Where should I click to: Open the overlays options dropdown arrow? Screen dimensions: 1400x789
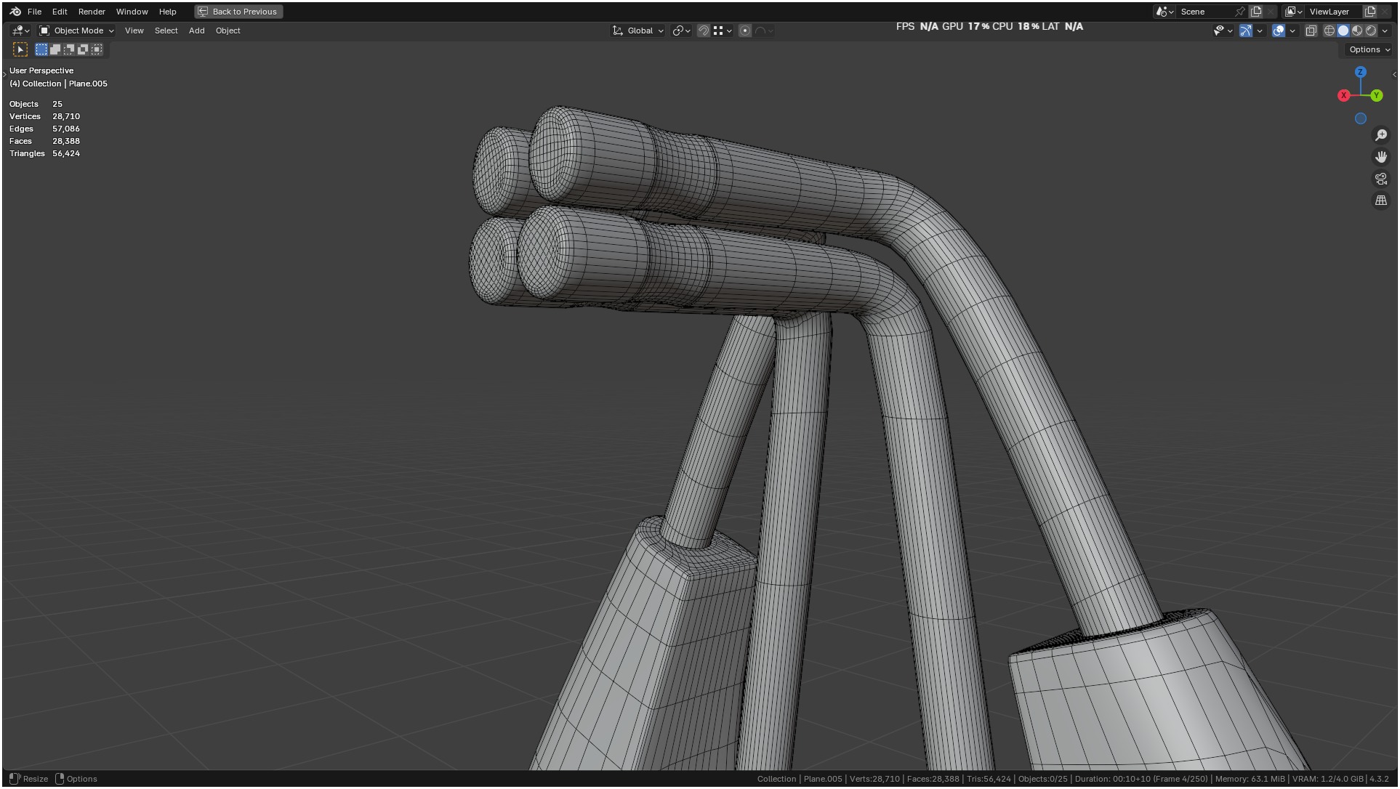pos(1292,31)
